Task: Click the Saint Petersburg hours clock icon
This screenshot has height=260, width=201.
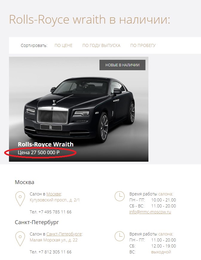Action: point(119,236)
